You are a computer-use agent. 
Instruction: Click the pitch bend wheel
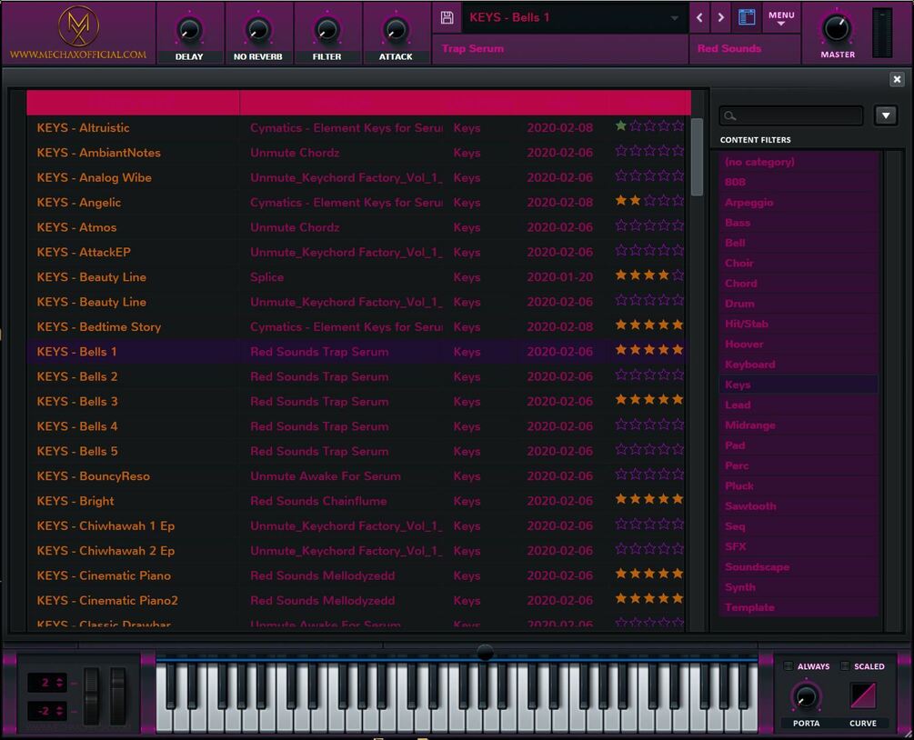tap(92, 696)
